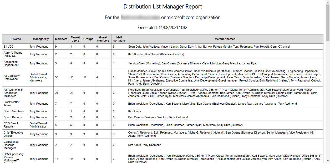
Task: Click member names cell for Board Members showing Kim Akers
Action: click(x=225, y=111)
